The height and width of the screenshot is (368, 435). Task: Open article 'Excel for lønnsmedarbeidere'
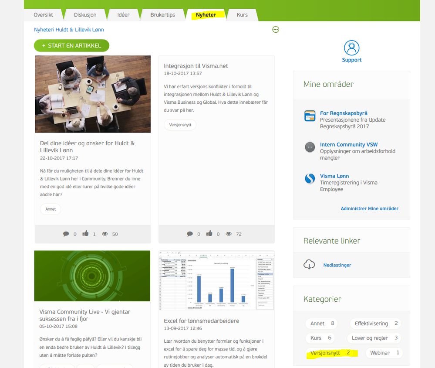[202, 321]
